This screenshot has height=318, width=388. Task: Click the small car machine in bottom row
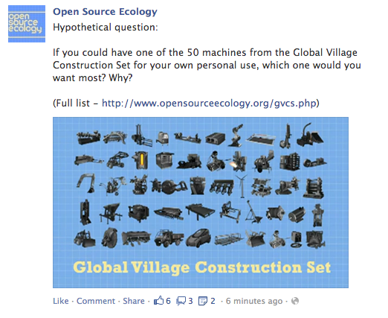coord(198,238)
